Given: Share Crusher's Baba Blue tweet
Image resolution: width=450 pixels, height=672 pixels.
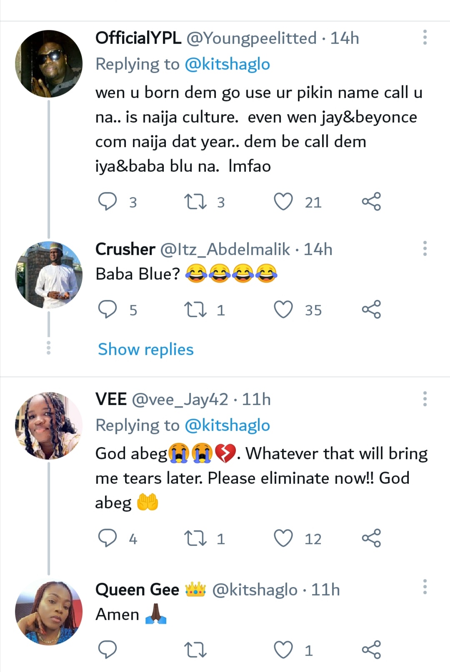Looking at the screenshot, I should (371, 310).
